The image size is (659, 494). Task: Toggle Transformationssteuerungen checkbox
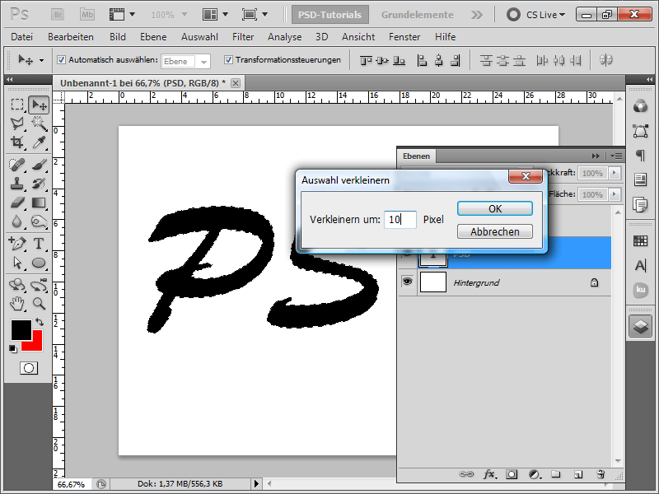[x=228, y=59]
